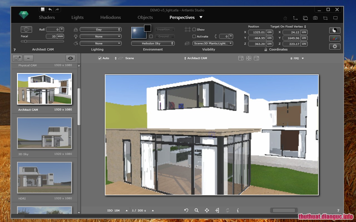Open the timer icon in the top-right toolbar

(x=285, y=18)
